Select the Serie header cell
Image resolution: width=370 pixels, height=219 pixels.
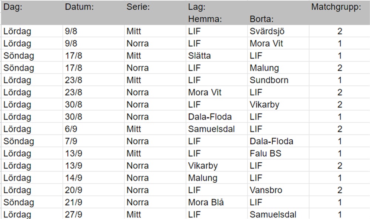[x=155, y=7]
